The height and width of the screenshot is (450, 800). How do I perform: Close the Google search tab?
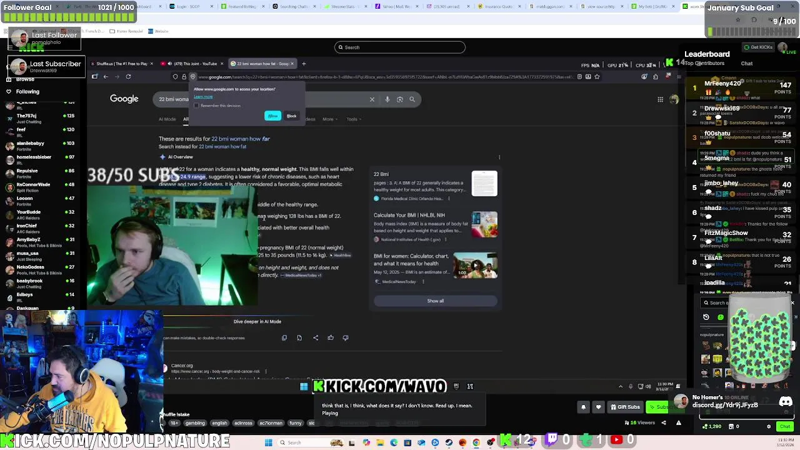tap(292, 64)
